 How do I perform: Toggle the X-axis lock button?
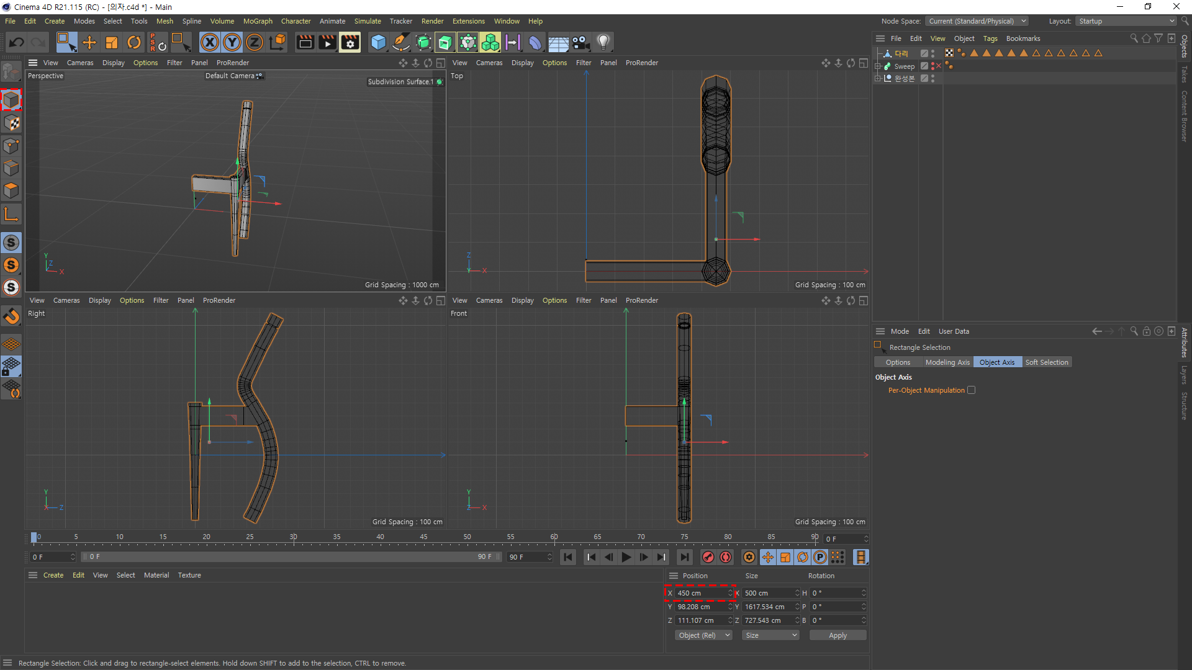[210, 42]
